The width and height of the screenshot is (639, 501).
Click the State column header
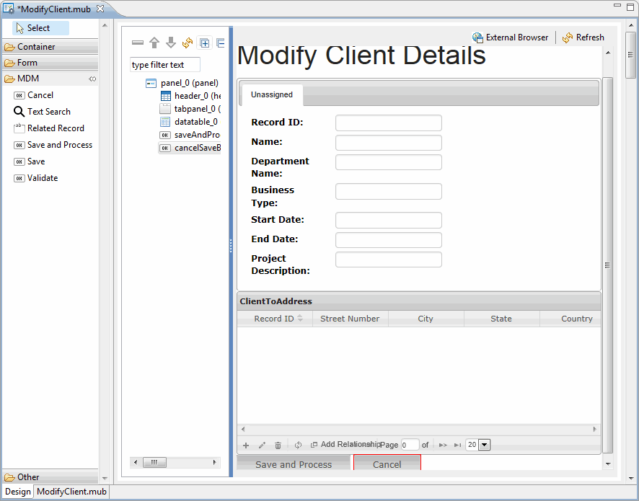click(x=501, y=319)
